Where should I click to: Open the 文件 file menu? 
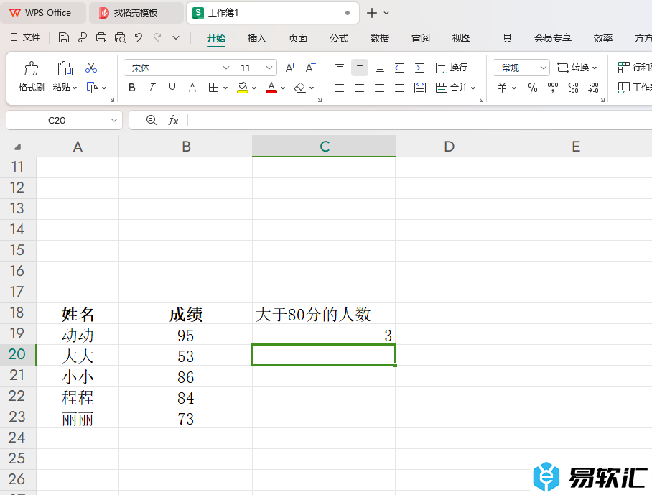coord(26,37)
